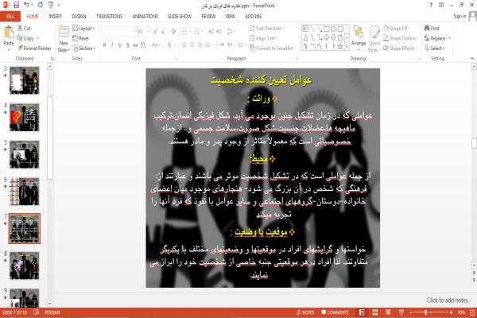Click the Save icon in quick access toolbar
Screen dimensions: 477x318
17,5
